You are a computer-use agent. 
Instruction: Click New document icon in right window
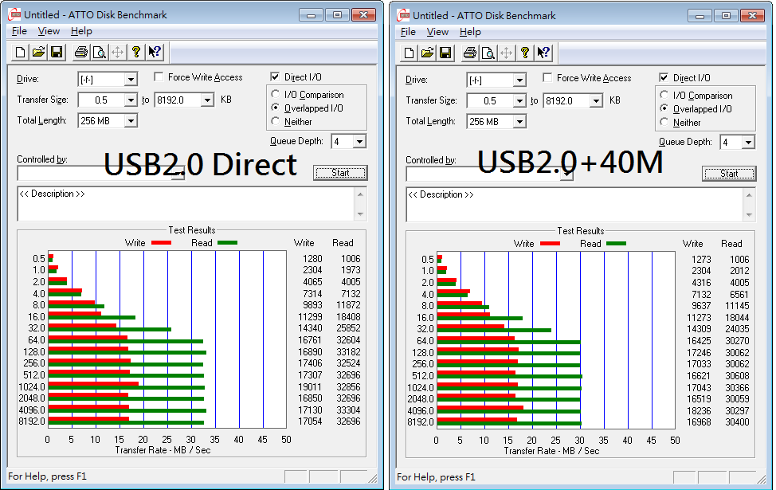[x=410, y=53]
